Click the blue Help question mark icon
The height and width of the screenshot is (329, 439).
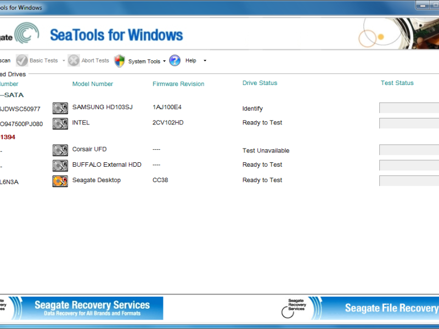pyautogui.click(x=175, y=60)
